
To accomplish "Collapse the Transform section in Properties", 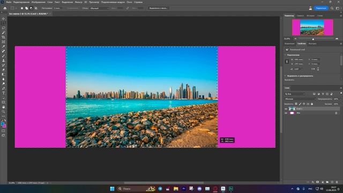I will tap(285, 55).
